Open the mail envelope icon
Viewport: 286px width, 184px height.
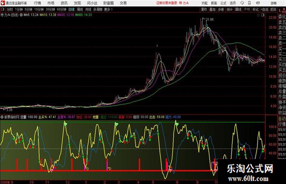point(258,3)
